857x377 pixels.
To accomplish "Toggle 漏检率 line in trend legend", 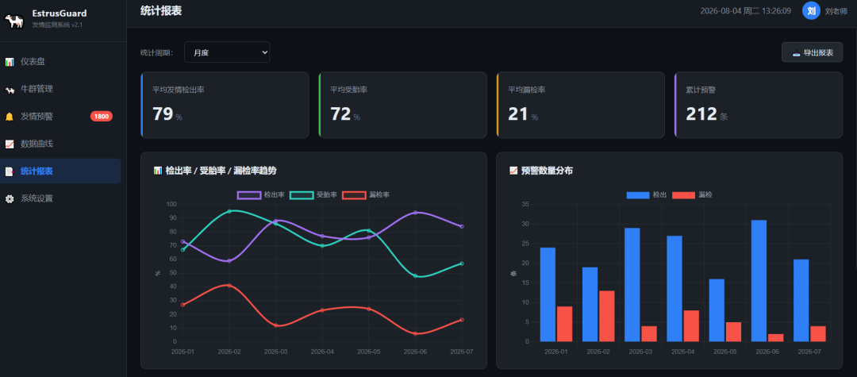I will tap(366, 194).
